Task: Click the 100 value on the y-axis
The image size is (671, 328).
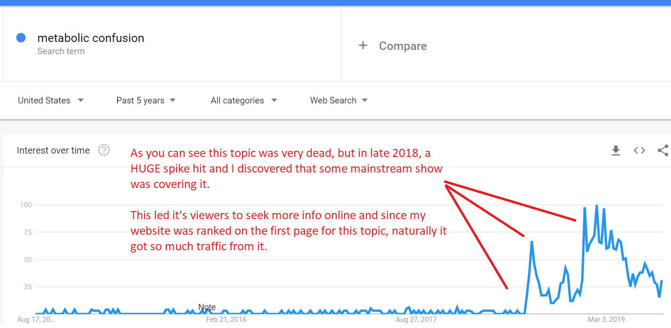Action: (25, 205)
